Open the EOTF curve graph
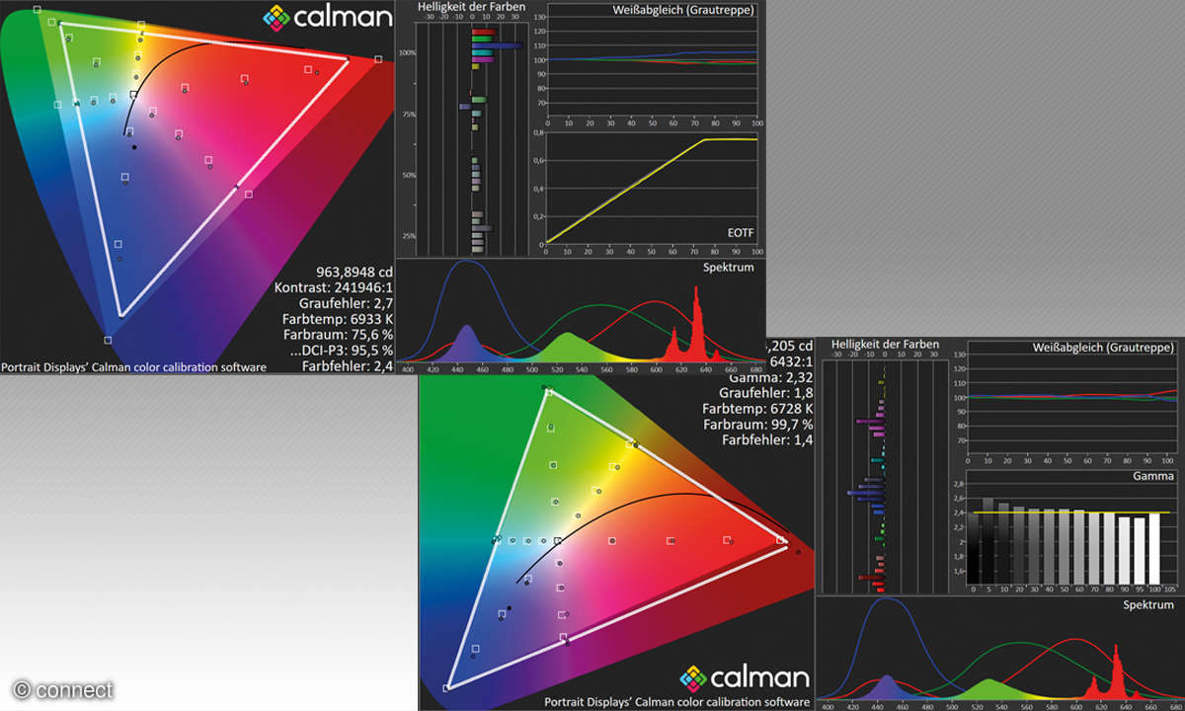Image resolution: width=1185 pixels, height=711 pixels. pyautogui.click(x=652, y=188)
